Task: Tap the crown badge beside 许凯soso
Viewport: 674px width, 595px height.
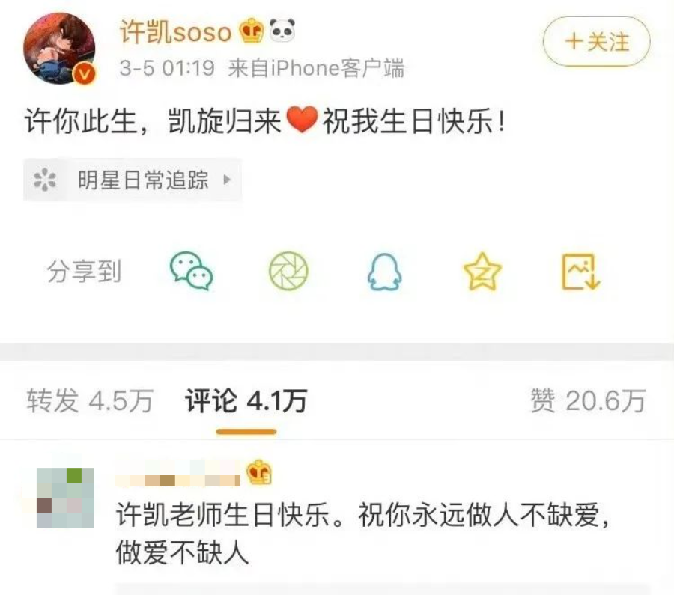Action: point(252,31)
